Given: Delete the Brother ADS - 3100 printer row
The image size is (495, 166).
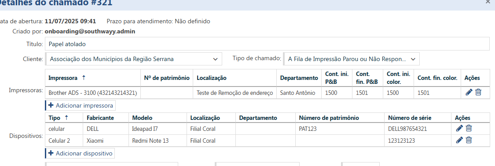Looking at the screenshot, I should pos(478,92).
